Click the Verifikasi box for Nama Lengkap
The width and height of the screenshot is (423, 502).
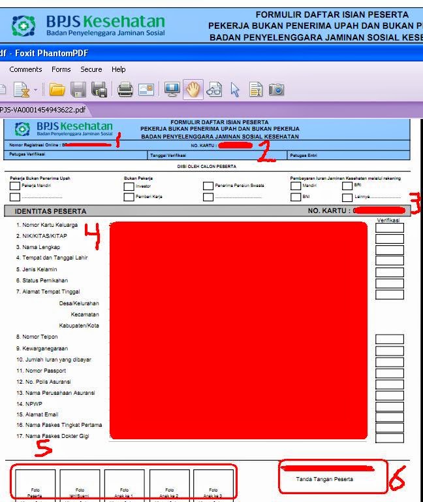(x=390, y=250)
